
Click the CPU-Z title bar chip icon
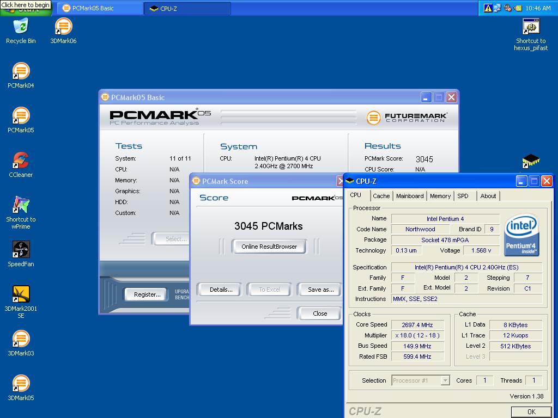pyautogui.click(x=350, y=181)
